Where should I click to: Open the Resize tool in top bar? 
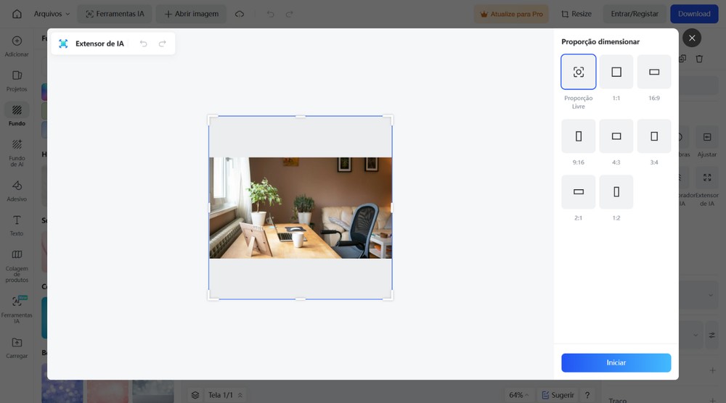pyautogui.click(x=576, y=14)
